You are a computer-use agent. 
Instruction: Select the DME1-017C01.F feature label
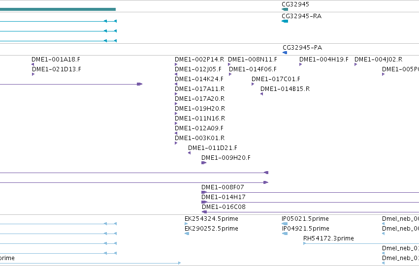point(276,79)
